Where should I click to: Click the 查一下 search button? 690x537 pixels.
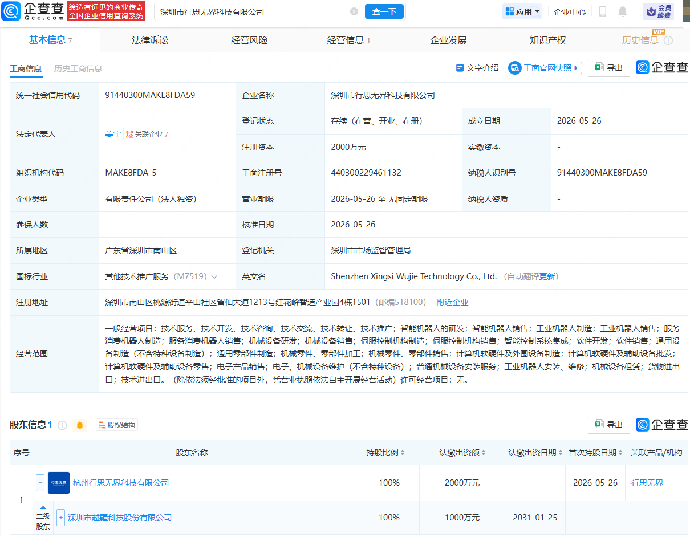384,11
